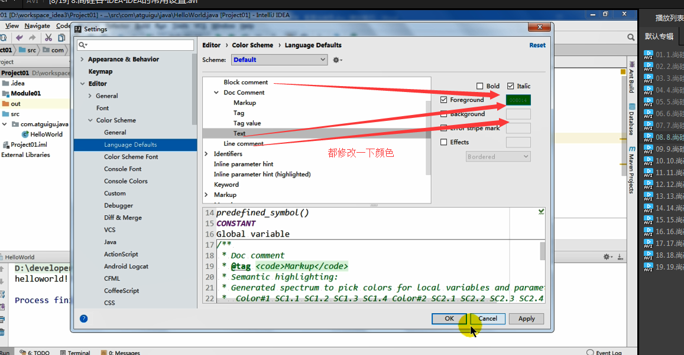Select Inline parameter hint (highlighted)
Viewport: 684px width, 355px height.
(262, 175)
